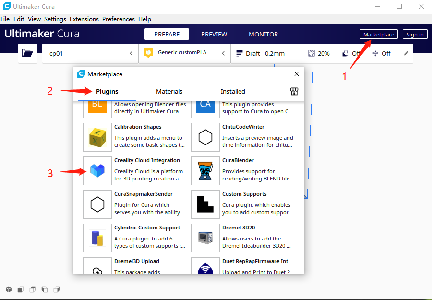Image resolution: width=432 pixels, height=300 pixels.
Task: Click the Creality Cloud Integration plugin icon
Action: tap(97, 171)
